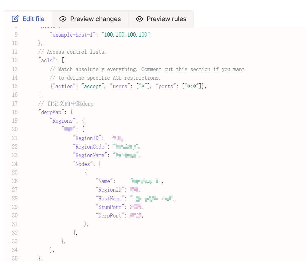Click the "accept" action value

click(93, 86)
